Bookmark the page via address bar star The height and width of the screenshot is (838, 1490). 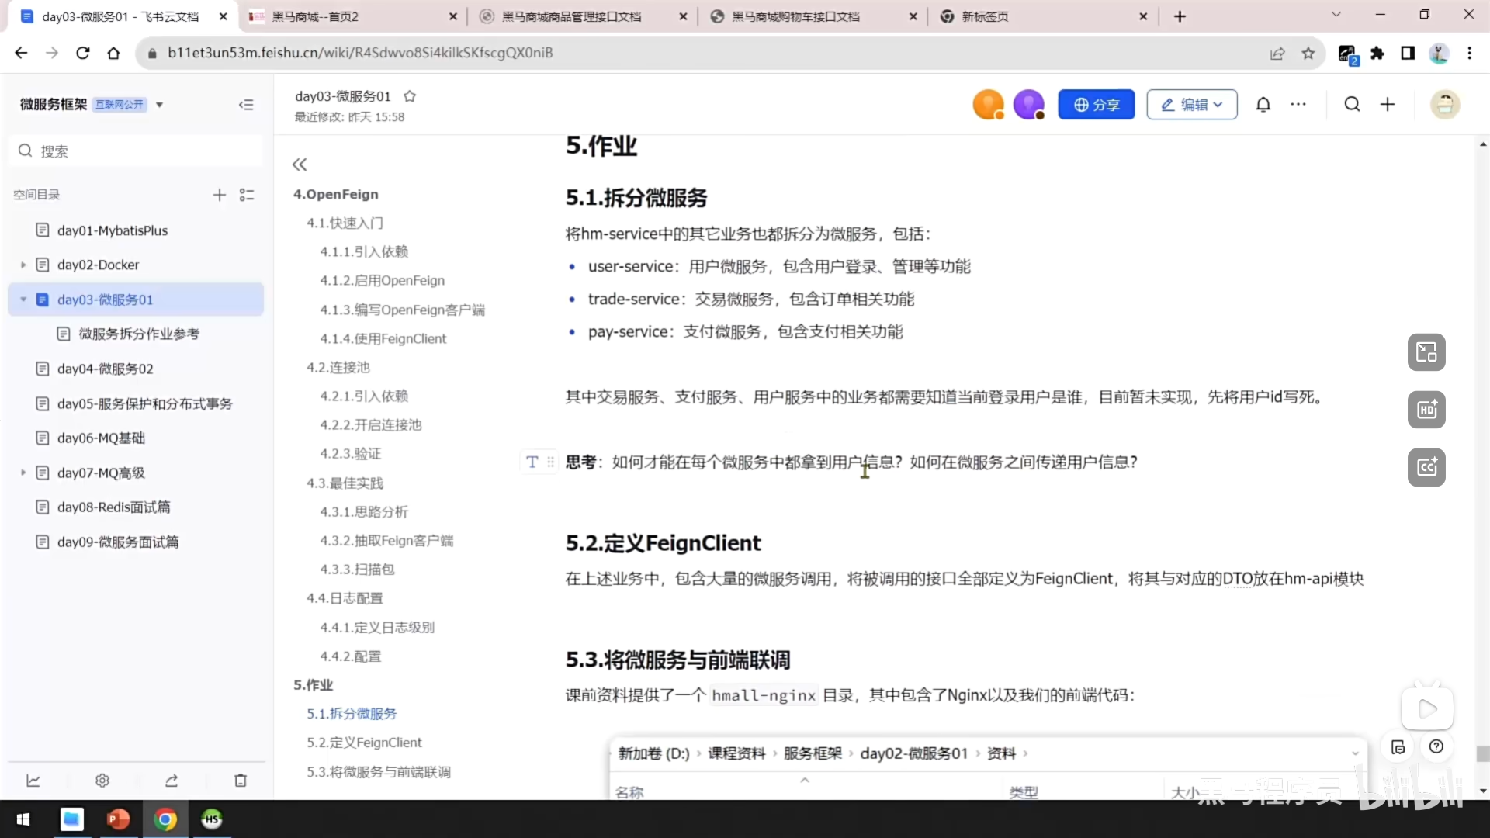point(1308,53)
